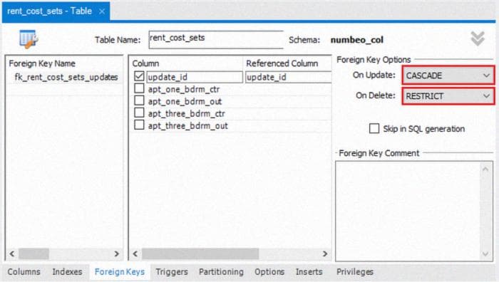Viewport: 499px width, 282px height.
Task: Switch to the Indexes tab
Action: point(67,272)
